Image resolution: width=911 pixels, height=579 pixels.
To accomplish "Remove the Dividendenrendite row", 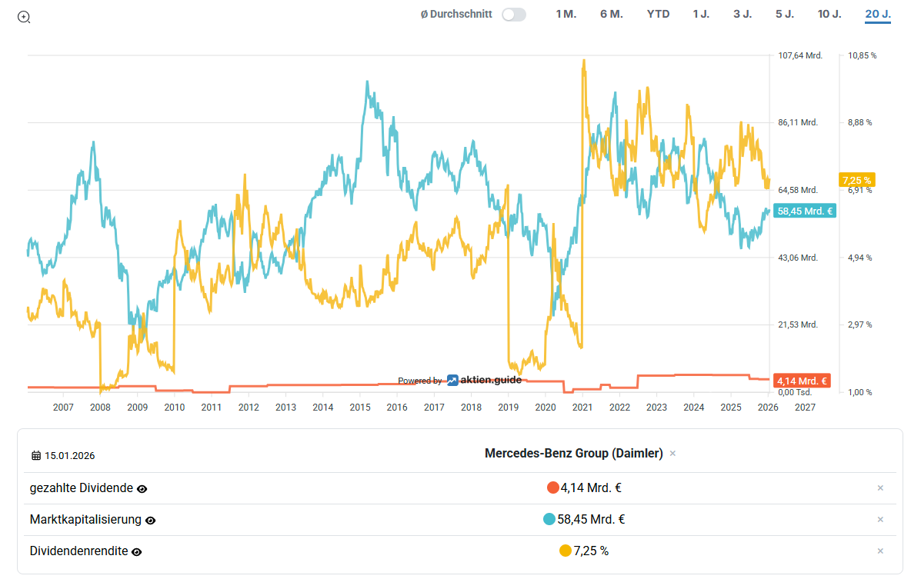I will (x=880, y=551).
